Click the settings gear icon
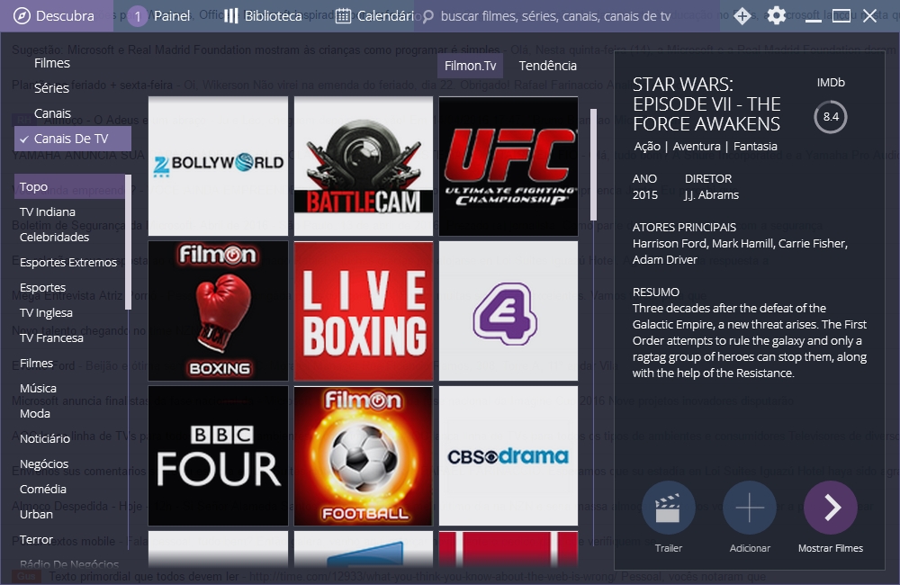This screenshot has width=900, height=585. point(776,16)
